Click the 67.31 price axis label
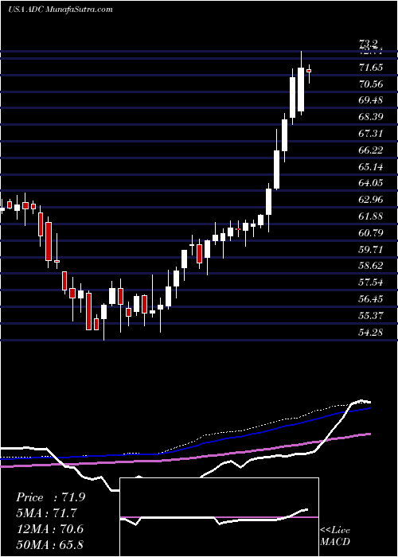The image size is (398, 557). click(x=371, y=134)
